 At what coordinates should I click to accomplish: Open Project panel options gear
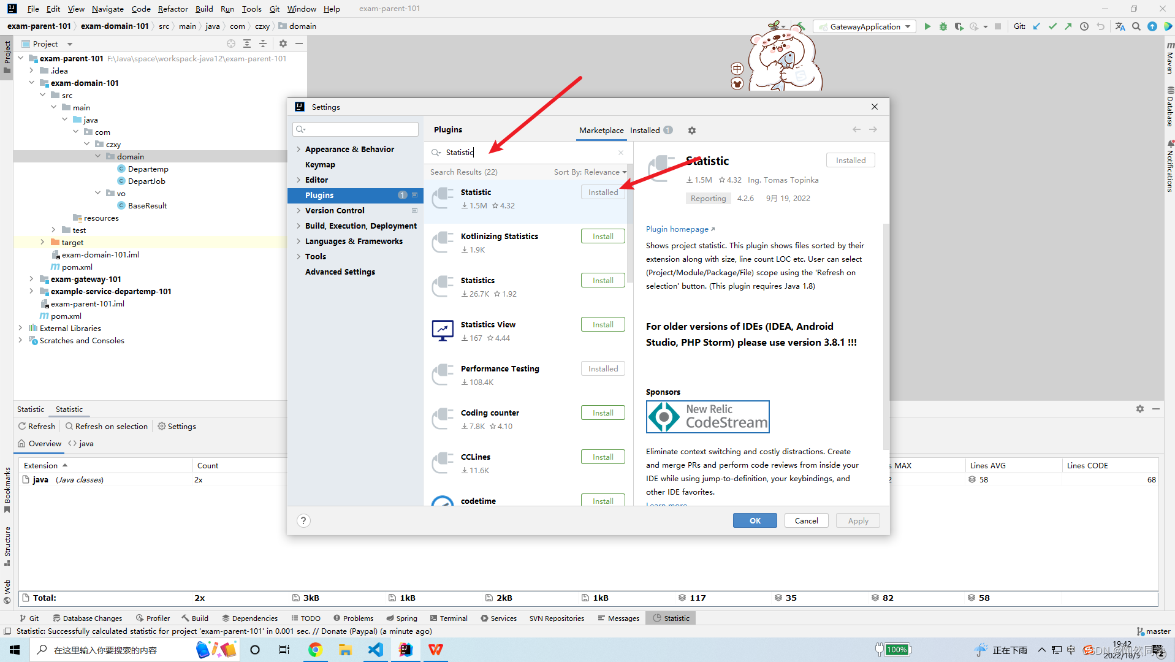click(x=283, y=44)
